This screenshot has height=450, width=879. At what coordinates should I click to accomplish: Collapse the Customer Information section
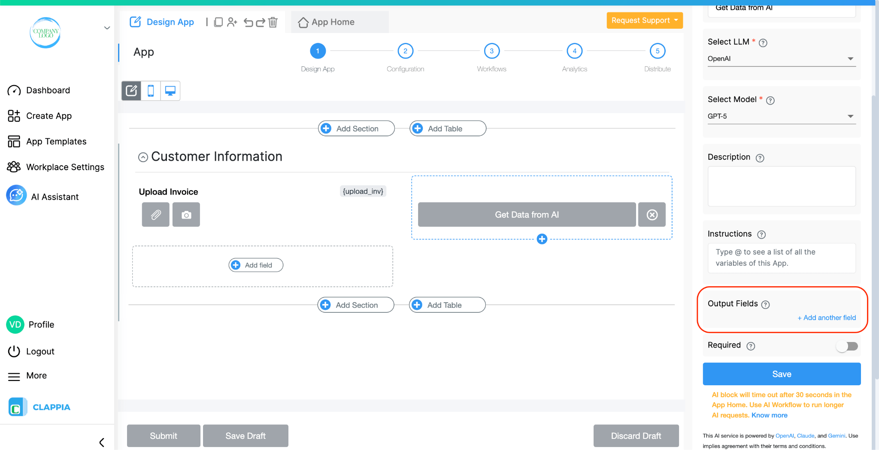pos(143,157)
